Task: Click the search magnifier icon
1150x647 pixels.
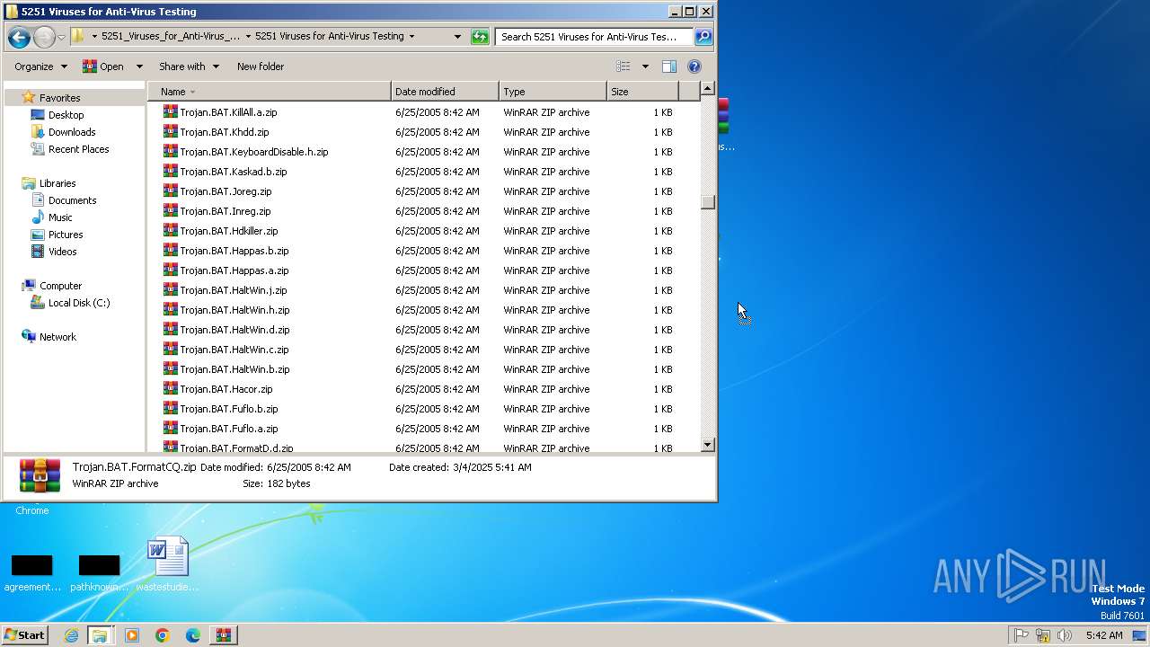Action: [703, 37]
